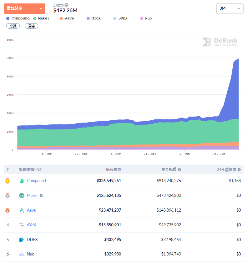Click the help icon next to Maker
247x263 pixels.
(41, 196)
